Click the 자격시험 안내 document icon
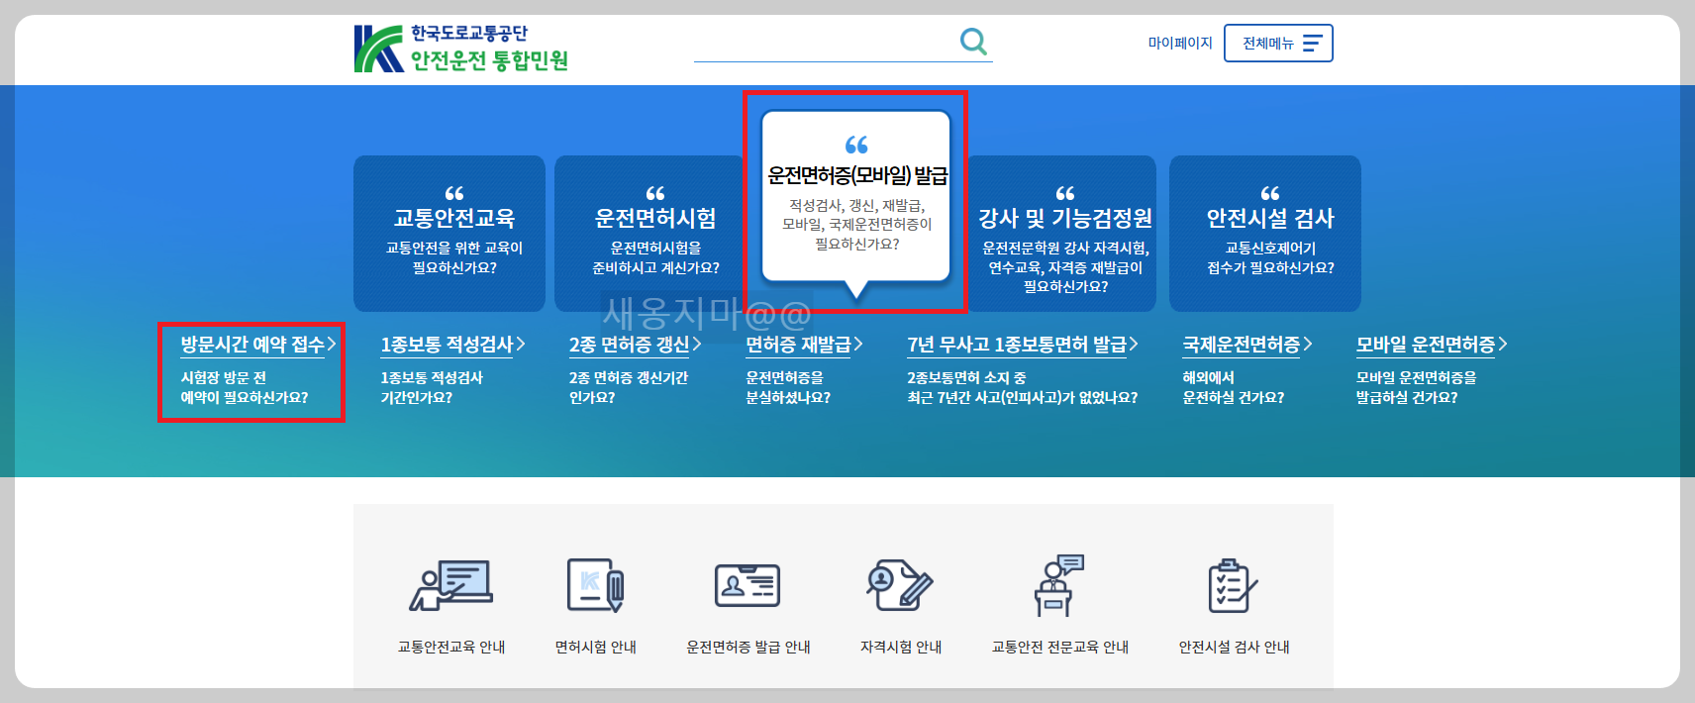Screen dimensions: 1695x703 click(900, 585)
